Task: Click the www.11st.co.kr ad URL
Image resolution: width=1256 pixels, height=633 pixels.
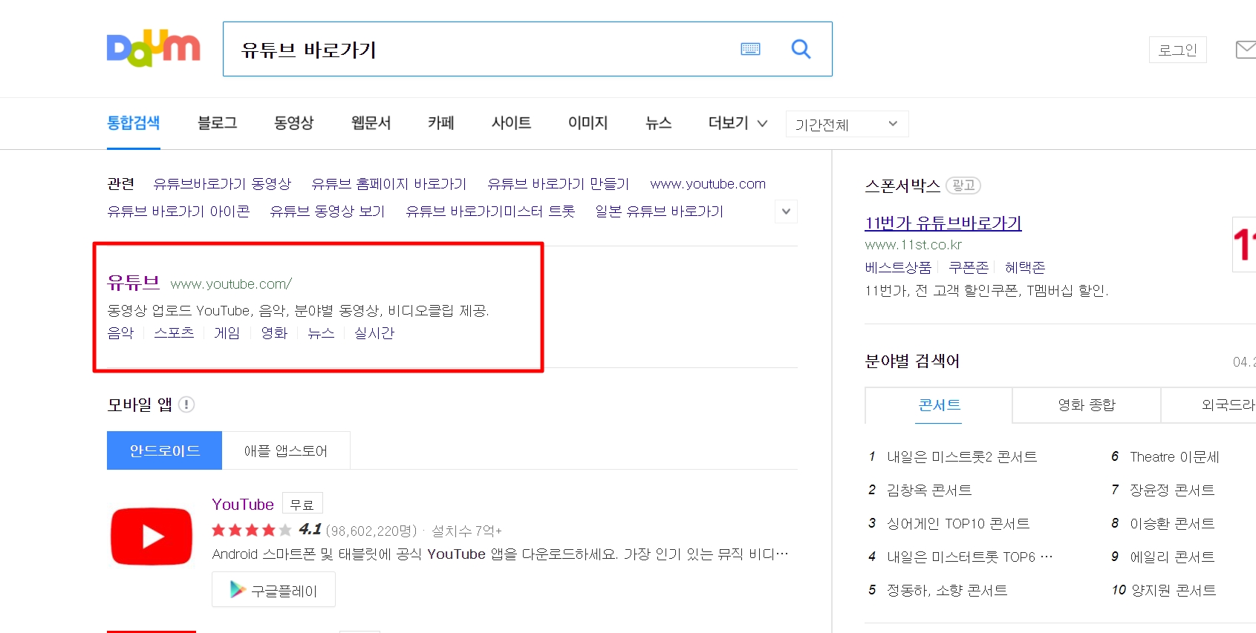Action: [913, 245]
